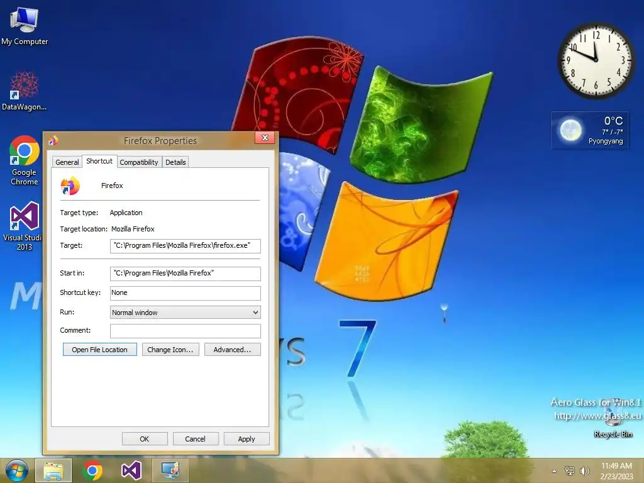Viewport: 644px width, 483px height.
Task: Open the Advanced shortcut options
Action: (233, 350)
